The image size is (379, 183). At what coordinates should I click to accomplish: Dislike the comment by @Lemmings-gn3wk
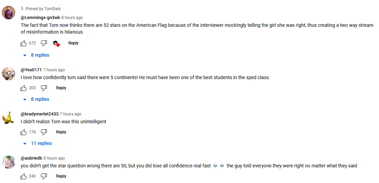[x=44, y=43]
